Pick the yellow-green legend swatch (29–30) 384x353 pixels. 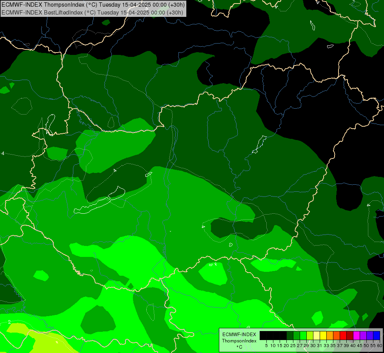click(309, 335)
